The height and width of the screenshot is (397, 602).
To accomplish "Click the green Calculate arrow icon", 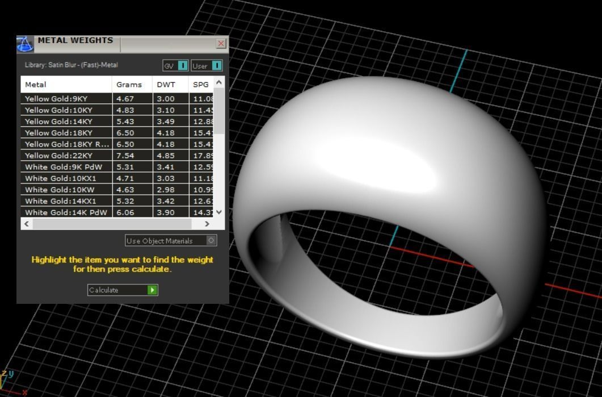I will pos(153,290).
